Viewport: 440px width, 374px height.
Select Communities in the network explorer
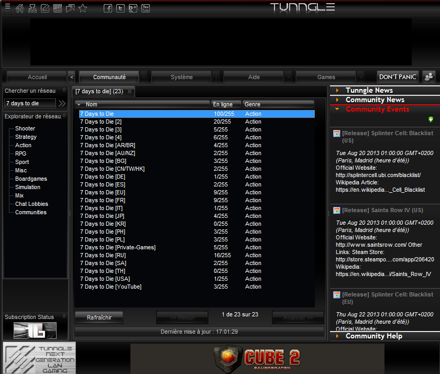pos(30,212)
